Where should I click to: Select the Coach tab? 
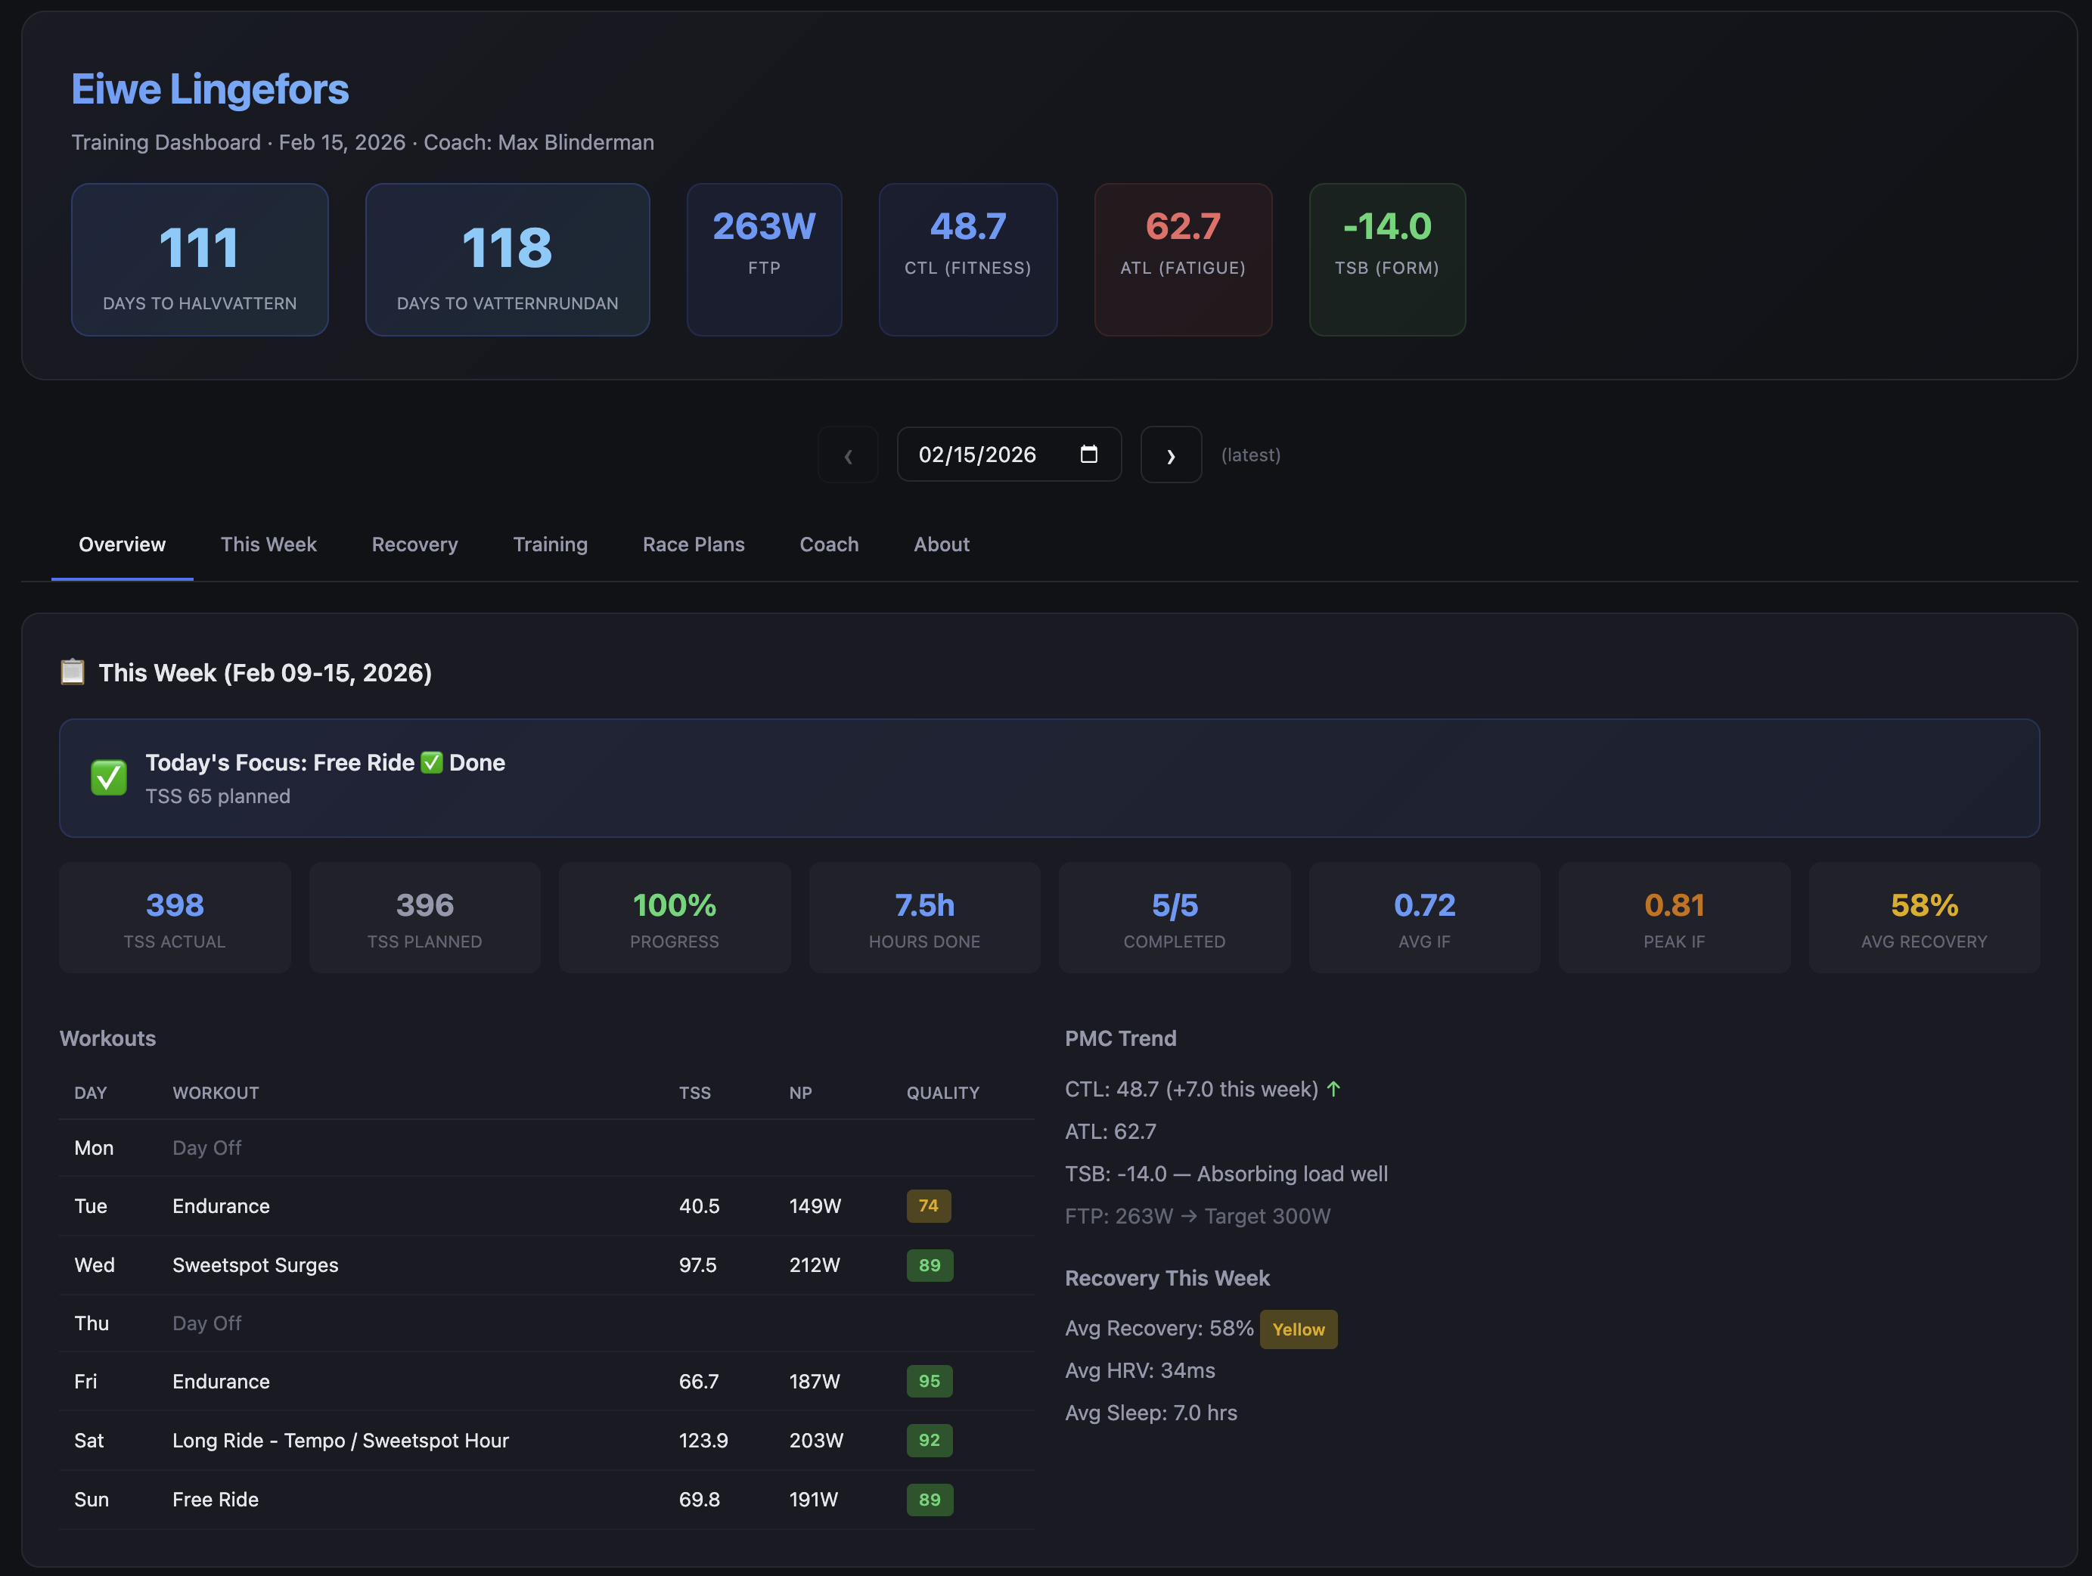(828, 544)
